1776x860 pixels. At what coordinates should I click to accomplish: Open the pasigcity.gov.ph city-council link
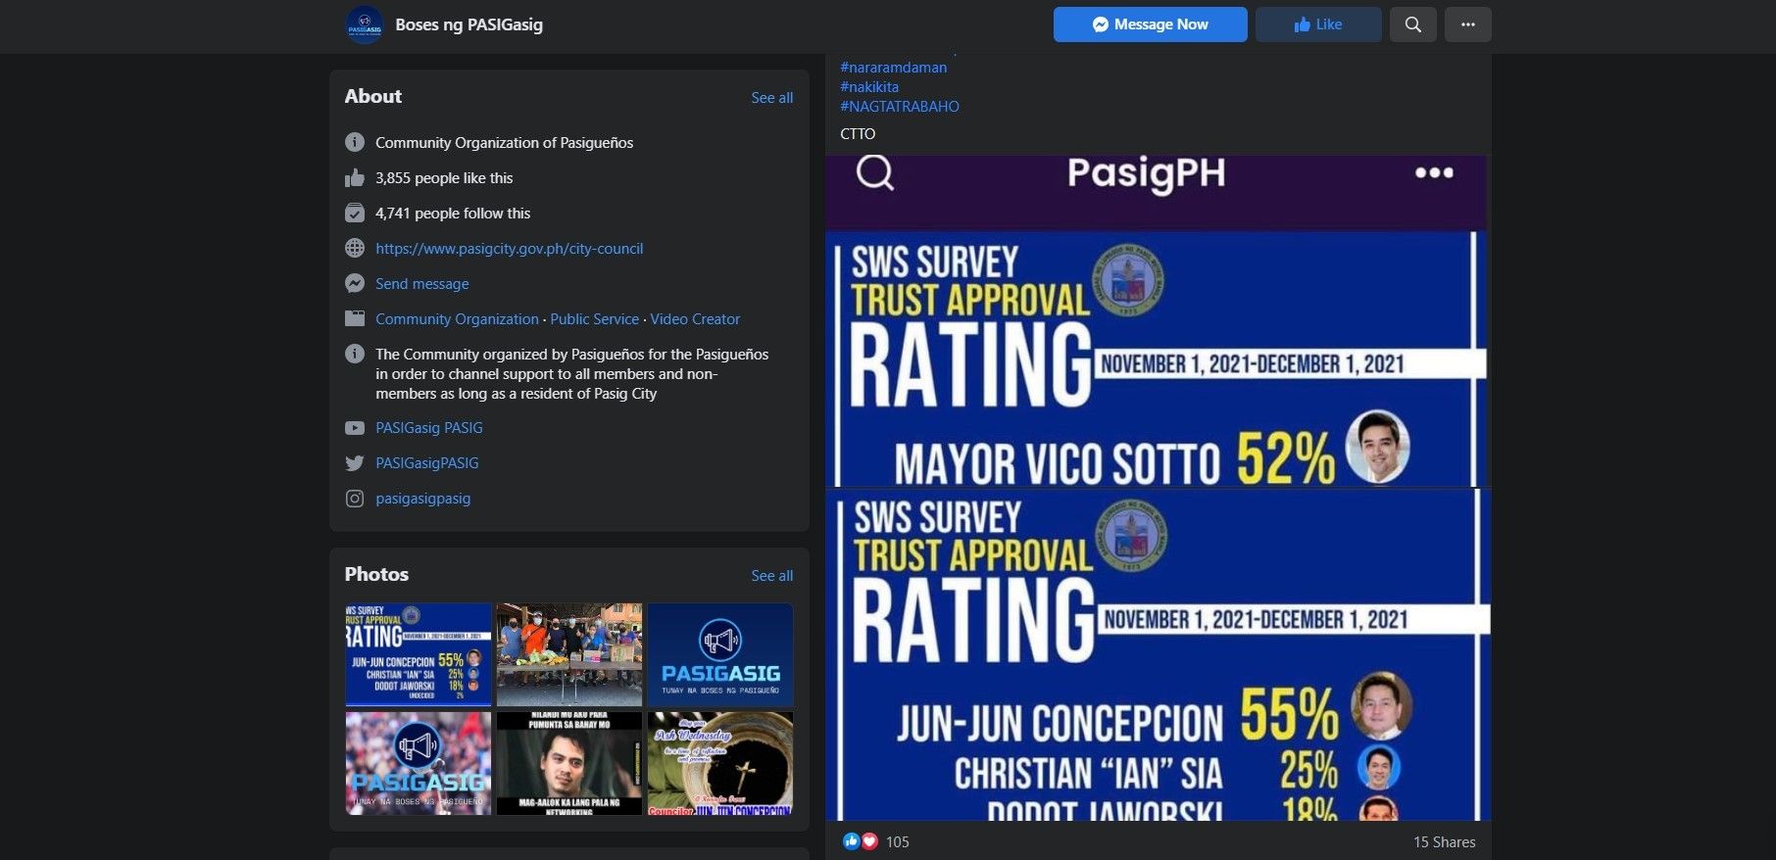[x=509, y=248]
